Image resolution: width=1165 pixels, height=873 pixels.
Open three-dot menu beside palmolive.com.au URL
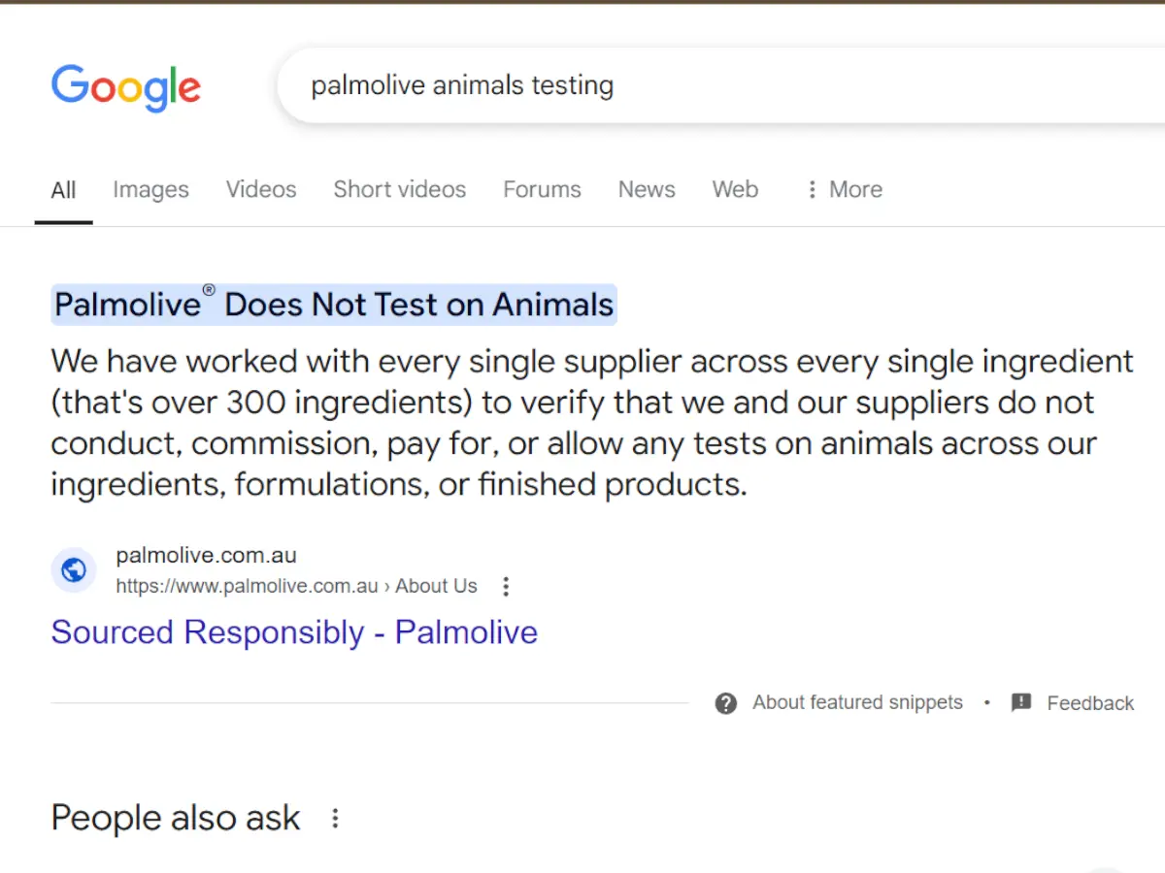coord(505,586)
